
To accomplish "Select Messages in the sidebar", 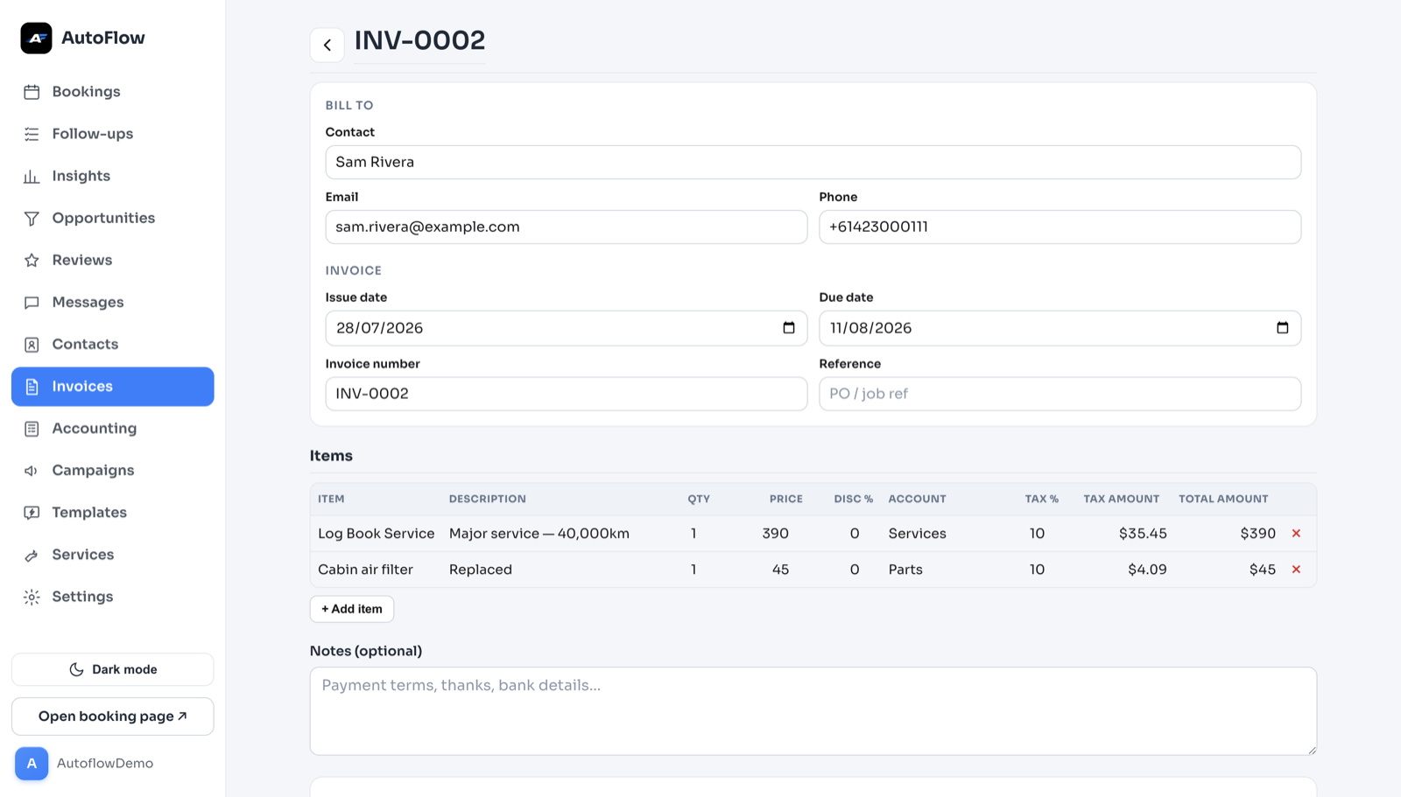I will pyautogui.click(x=113, y=302).
